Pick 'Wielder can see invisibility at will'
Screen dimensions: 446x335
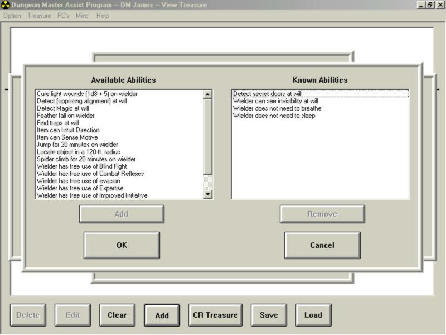[275, 101]
